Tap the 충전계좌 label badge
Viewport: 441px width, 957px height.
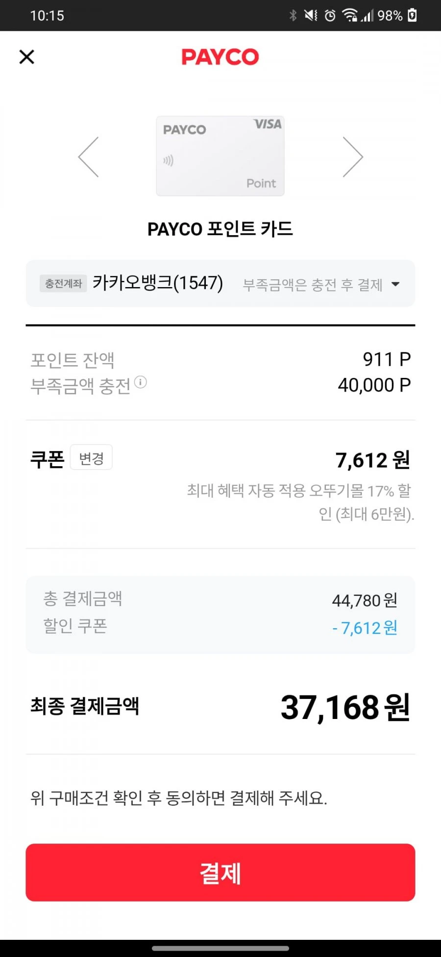63,284
